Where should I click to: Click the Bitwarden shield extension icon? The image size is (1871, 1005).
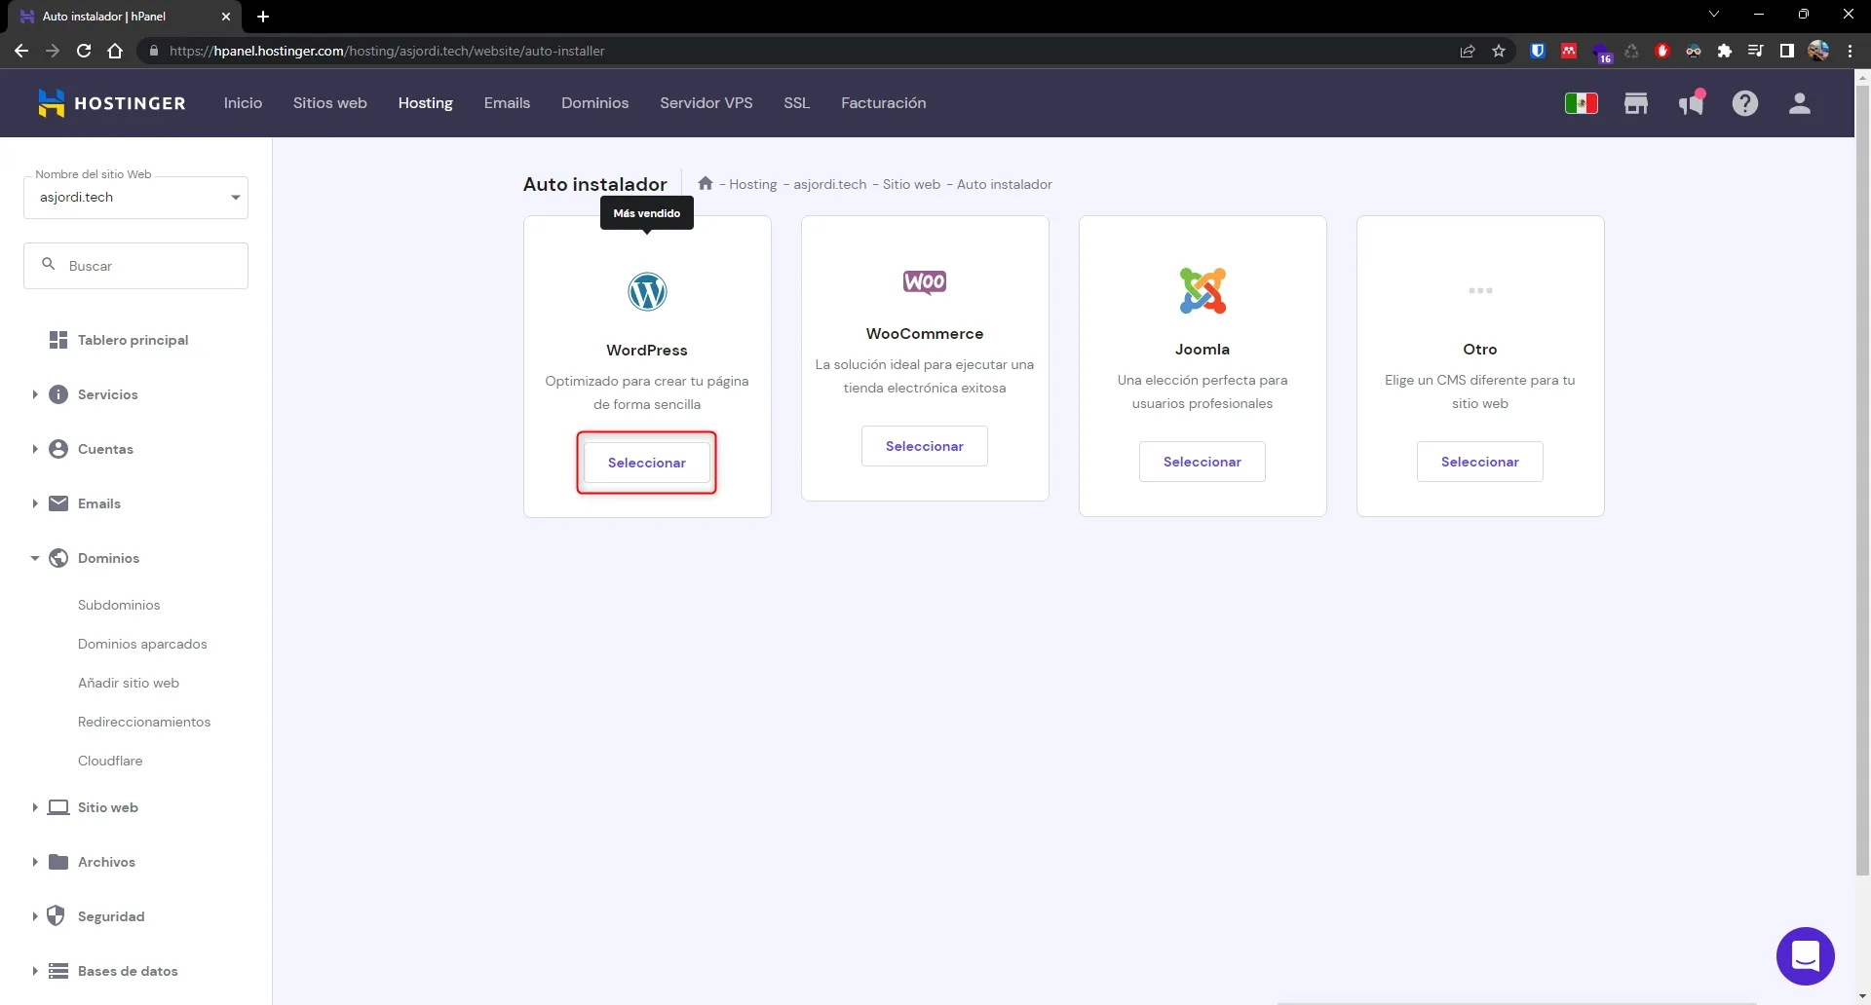[x=1538, y=51]
